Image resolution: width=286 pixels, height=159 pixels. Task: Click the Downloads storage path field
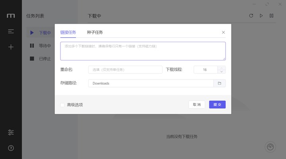pyautogui.click(x=151, y=83)
